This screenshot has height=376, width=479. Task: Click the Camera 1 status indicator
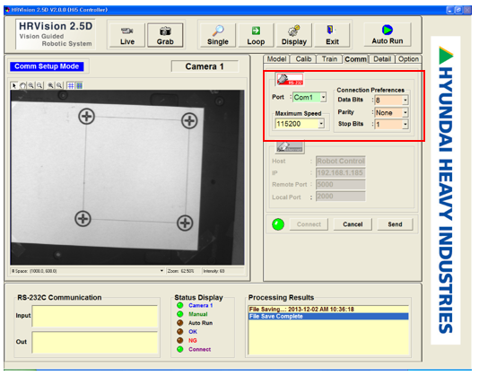coord(180,305)
